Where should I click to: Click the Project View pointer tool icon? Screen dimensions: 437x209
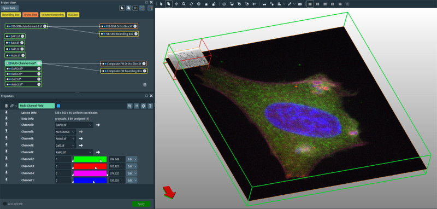click(122, 8)
